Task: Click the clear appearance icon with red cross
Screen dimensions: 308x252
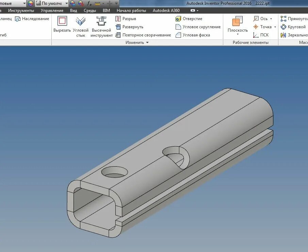Action: click(81, 3)
